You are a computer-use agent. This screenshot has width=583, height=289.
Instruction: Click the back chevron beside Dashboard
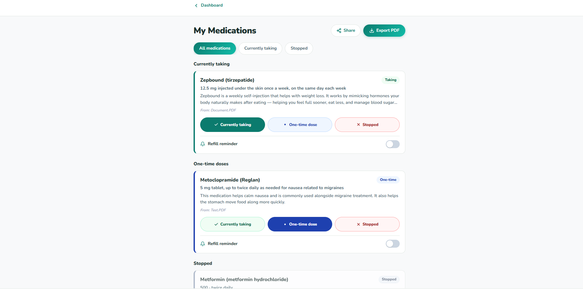[196, 6]
